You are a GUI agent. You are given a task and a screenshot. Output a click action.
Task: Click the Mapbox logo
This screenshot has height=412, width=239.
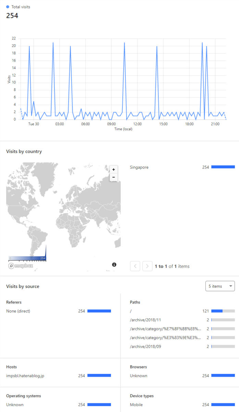(x=21, y=266)
